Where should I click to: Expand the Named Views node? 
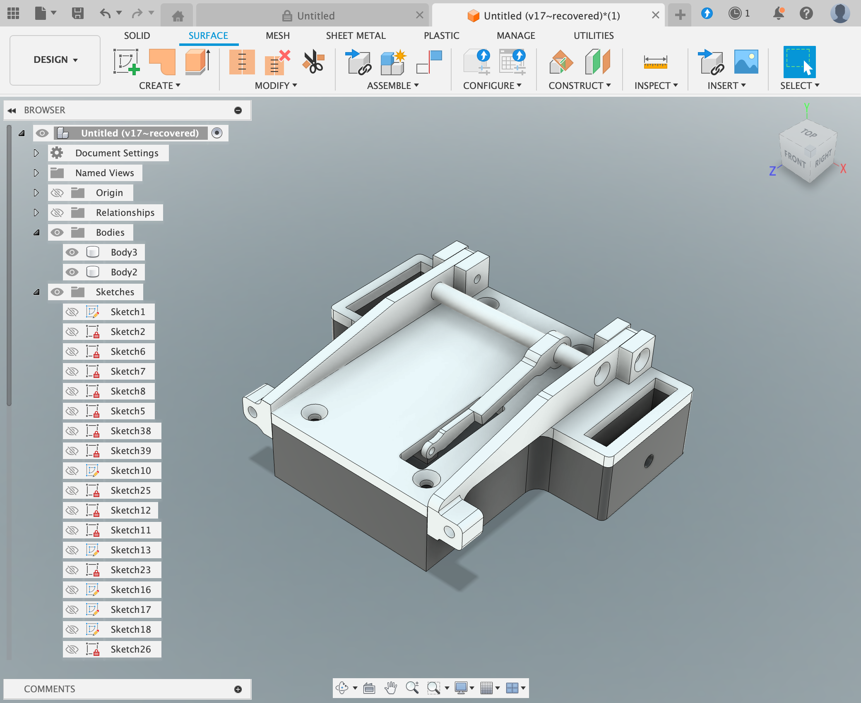[36, 173]
